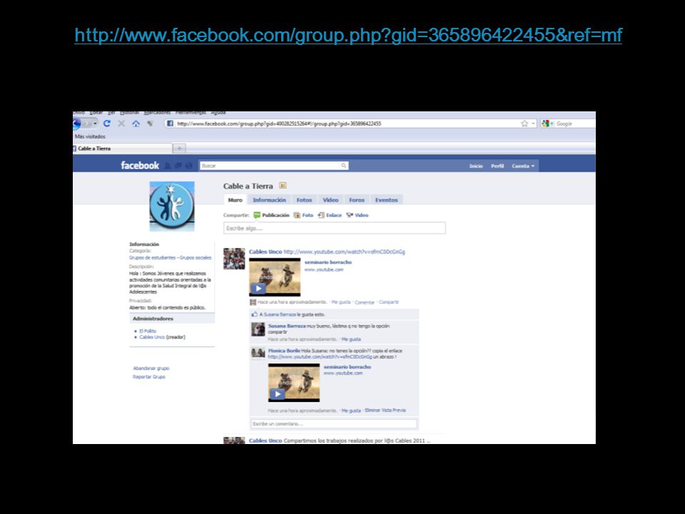This screenshot has width=685, height=514.
Task: Click Abandonar grupo link
Action: [x=151, y=368]
